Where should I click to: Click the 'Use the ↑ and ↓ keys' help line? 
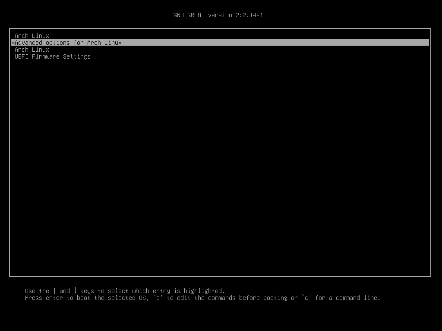[125, 291]
